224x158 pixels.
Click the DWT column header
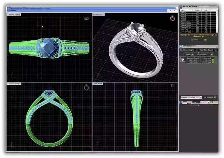coord(206,10)
